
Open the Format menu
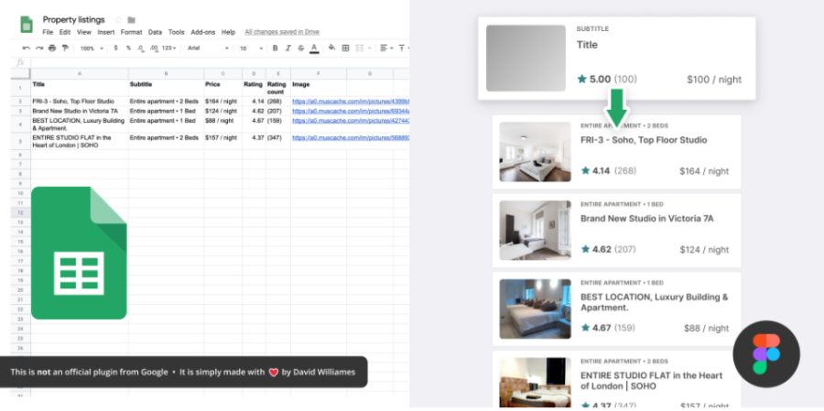(x=131, y=32)
